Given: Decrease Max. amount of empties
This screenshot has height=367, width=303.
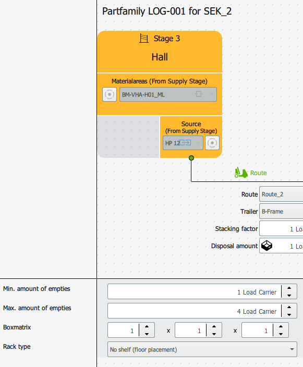Looking at the screenshot, I should tap(289, 314).
